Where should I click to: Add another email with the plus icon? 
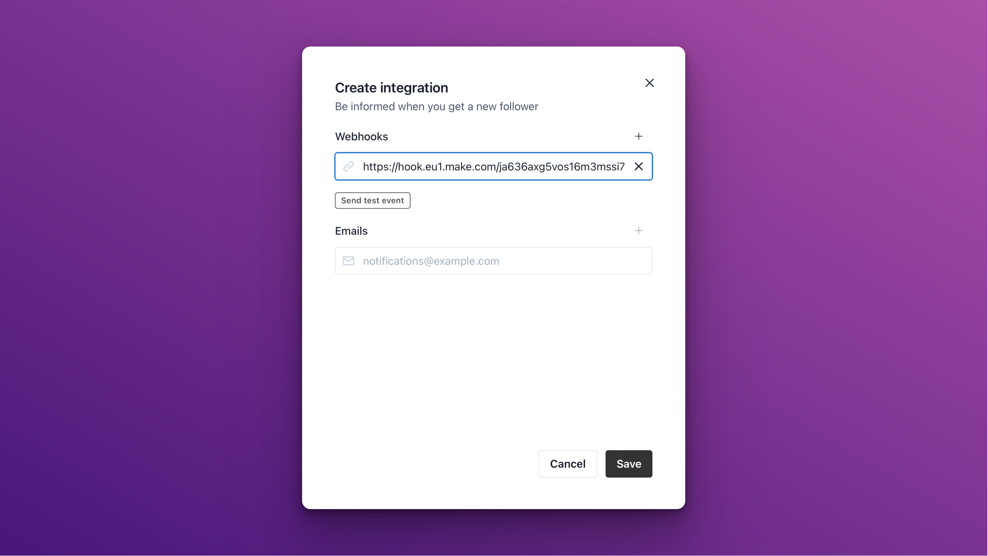[638, 230]
